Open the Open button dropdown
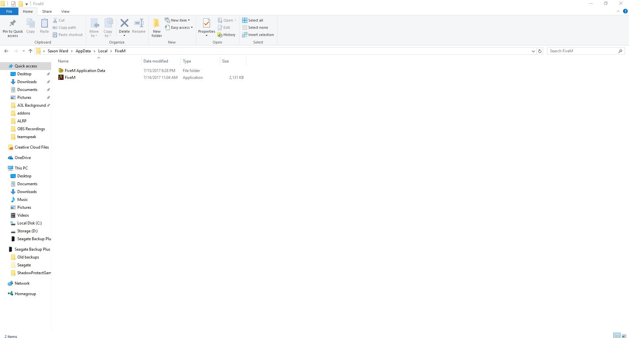The height and width of the screenshot is (338, 629). click(235, 20)
